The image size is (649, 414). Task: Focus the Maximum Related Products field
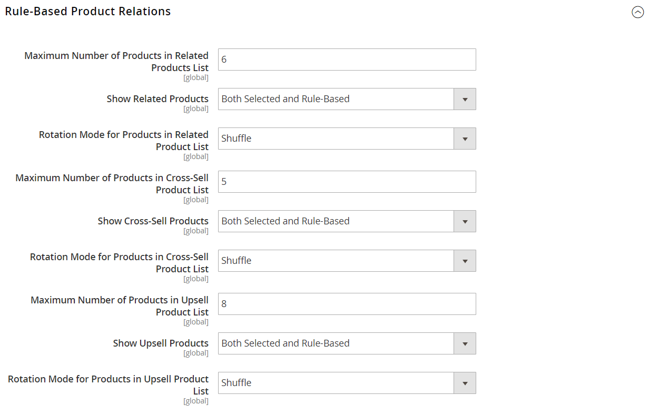[x=347, y=60]
